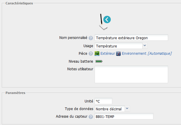The width and height of the screenshot is (181, 125).
Task: Click the [Automatique] link
Action: click(x=160, y=54)
